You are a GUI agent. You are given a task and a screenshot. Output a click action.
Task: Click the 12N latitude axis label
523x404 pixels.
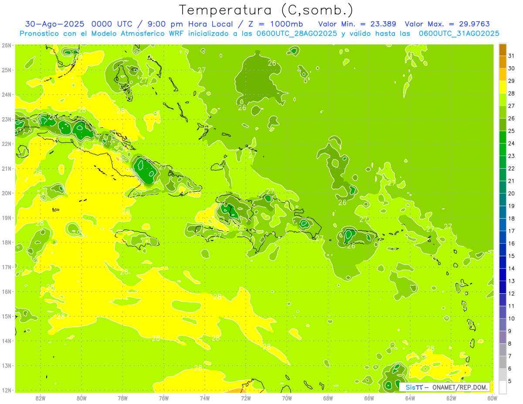coord(6,390)
